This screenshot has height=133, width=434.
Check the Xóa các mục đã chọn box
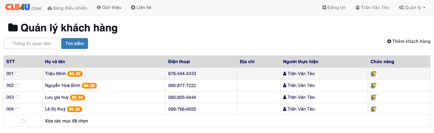(23, 121)
